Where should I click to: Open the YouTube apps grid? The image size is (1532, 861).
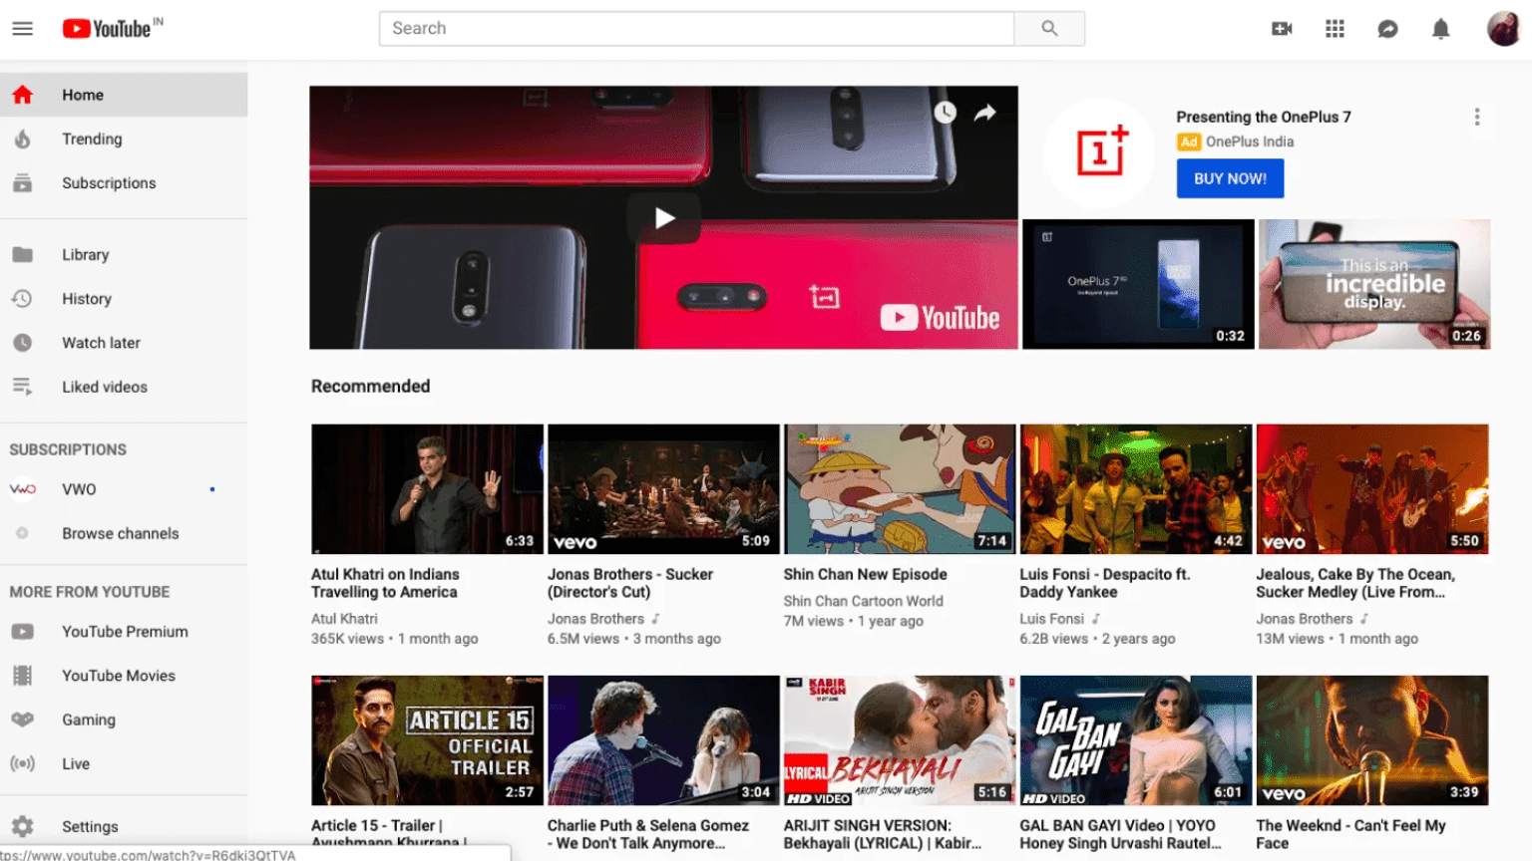tap(1335, 29)
